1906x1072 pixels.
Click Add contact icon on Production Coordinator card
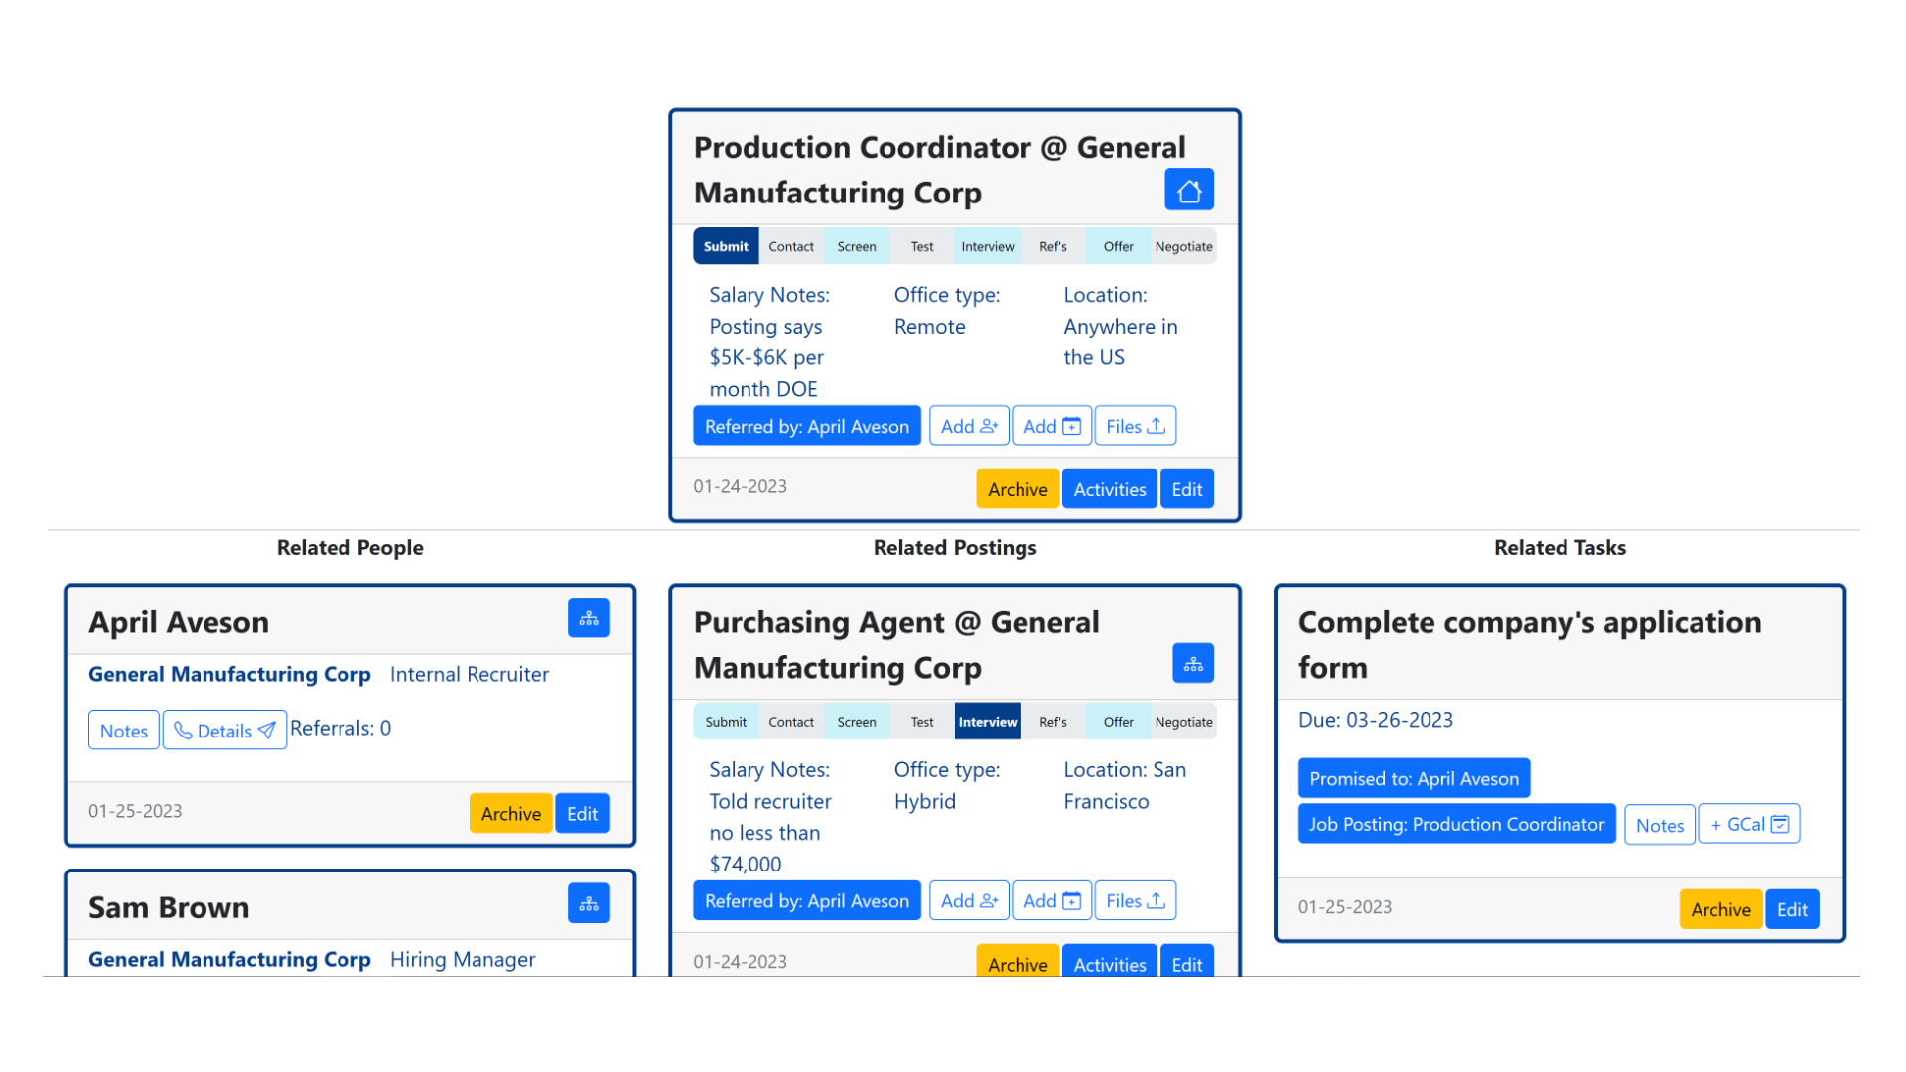969,426
